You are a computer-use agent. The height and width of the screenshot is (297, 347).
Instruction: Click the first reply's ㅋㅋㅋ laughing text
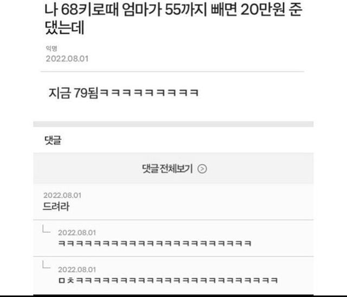[x=155, y=243]
